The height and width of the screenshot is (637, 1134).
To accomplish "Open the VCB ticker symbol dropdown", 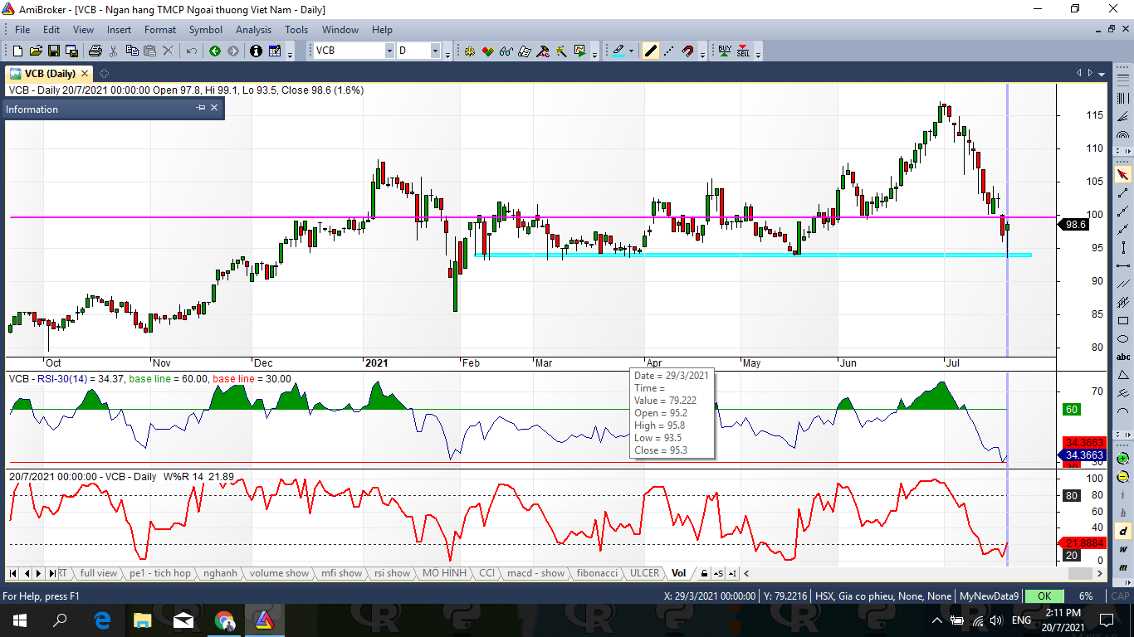I will click(389, 51).
